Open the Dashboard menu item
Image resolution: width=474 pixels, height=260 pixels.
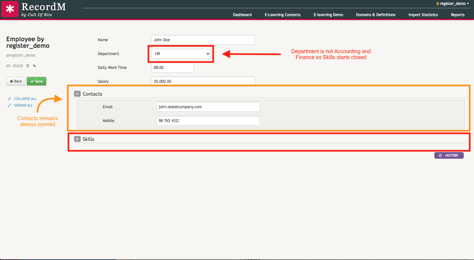pyautogui.click(x=242, y=15)
